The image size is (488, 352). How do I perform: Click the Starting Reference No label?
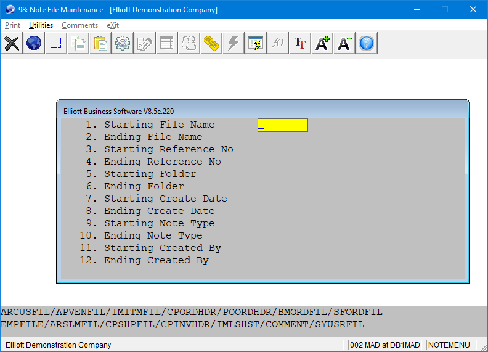point(169,149)
